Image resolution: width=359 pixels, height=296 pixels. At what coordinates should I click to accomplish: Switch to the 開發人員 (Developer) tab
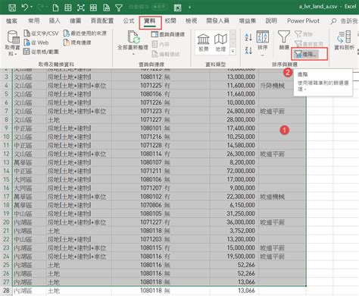[217, 20]
